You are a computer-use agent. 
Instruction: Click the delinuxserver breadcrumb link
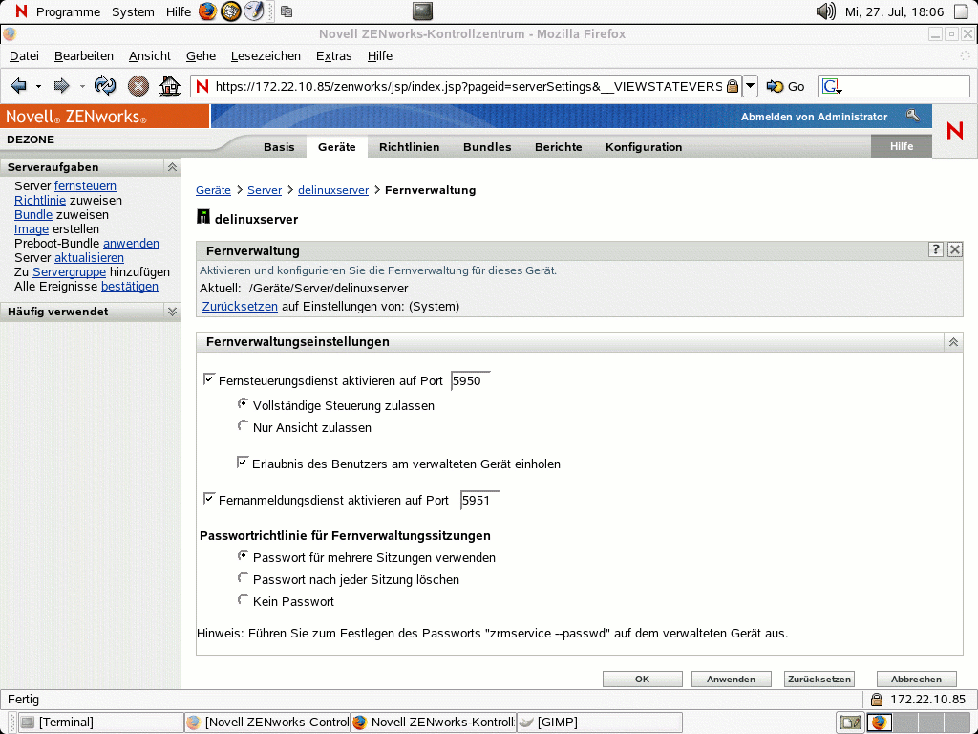[333, 190]
